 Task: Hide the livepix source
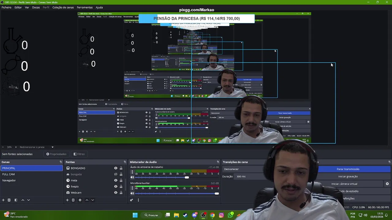click(116, 186)
